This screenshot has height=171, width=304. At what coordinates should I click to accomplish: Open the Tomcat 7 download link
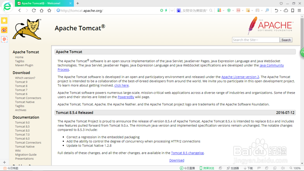[x=21, y=90]
